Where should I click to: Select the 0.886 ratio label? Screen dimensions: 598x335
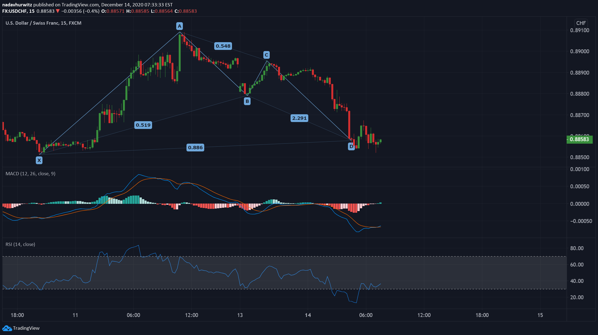pyautogui.click(x=195, y=148)
